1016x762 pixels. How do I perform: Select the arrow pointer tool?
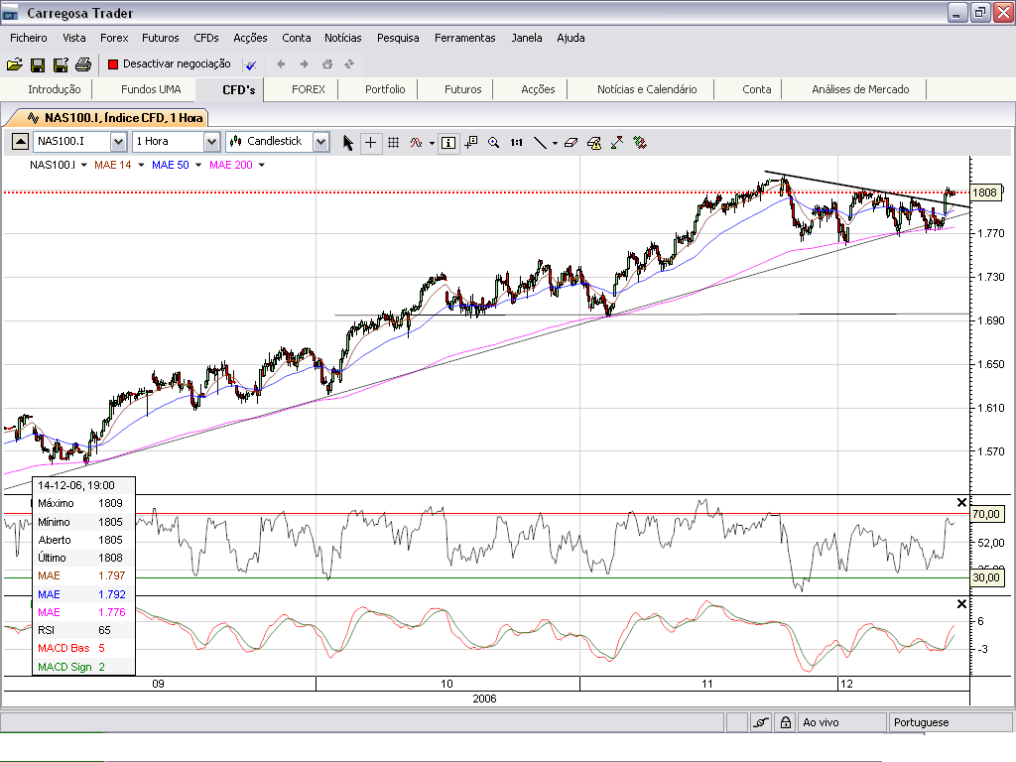click(348, 142)
